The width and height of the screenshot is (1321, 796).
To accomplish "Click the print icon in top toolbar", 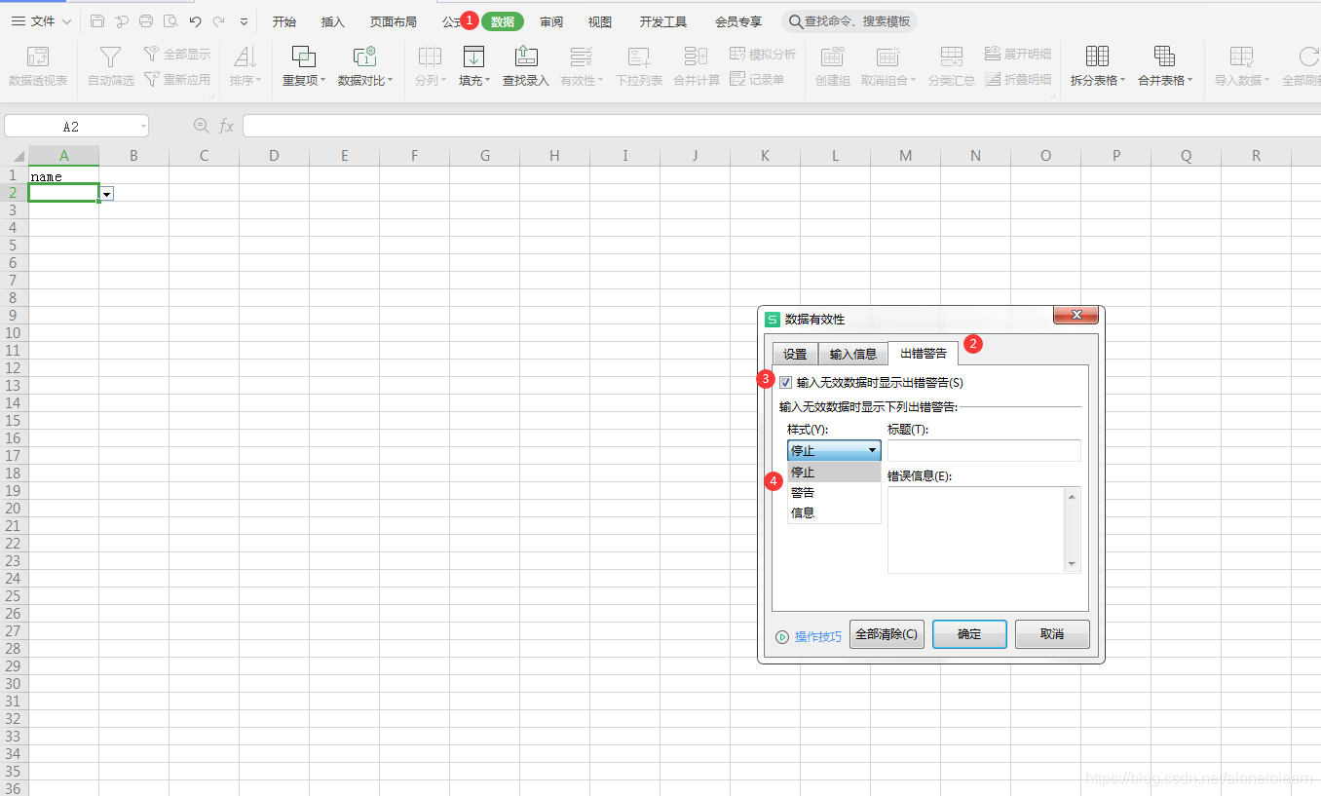I will [x=146, y=21].
